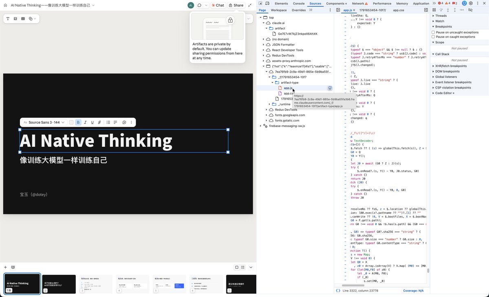Collapse the slide strip chevron
This screenshot has height=297, width=489.
[x=251, y=267]
